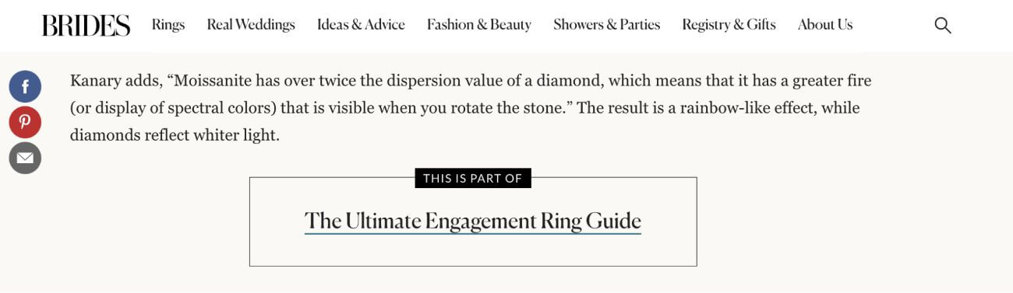Follow The Ultimate Engagement Ring Guide link

click(473, 221)
